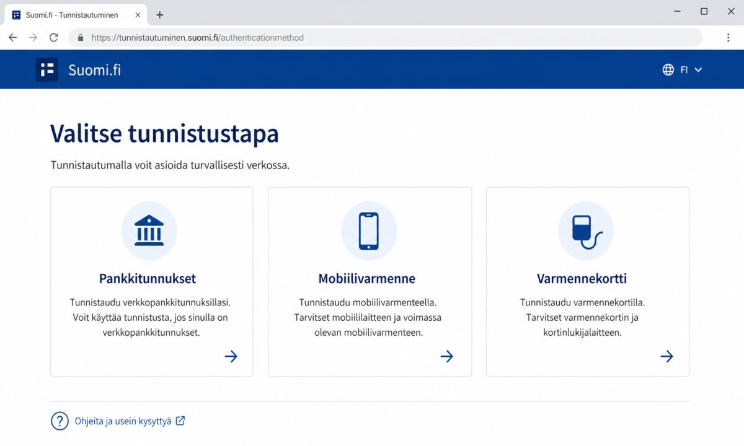
Task: Click text "Tunnistautumalla voit asioida turvallisesti verkossa."
Action: [x=170, y=165]
